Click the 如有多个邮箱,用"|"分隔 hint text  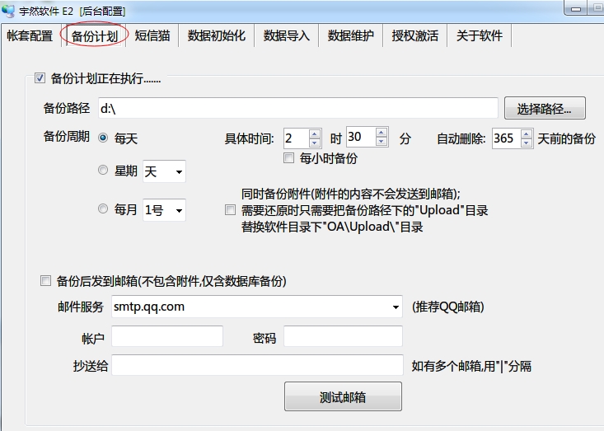coord(471,366)
